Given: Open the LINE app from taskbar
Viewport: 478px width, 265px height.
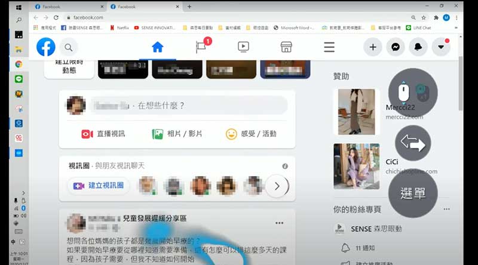Looking at the screenshot, I should [19, 79].
